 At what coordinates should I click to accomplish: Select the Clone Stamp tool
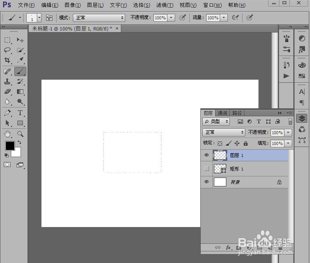(7, 82)
